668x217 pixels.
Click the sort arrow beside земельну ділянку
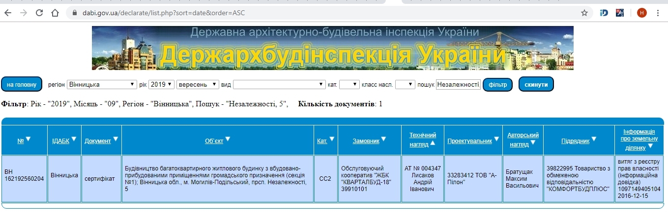[x=650, y=146]
